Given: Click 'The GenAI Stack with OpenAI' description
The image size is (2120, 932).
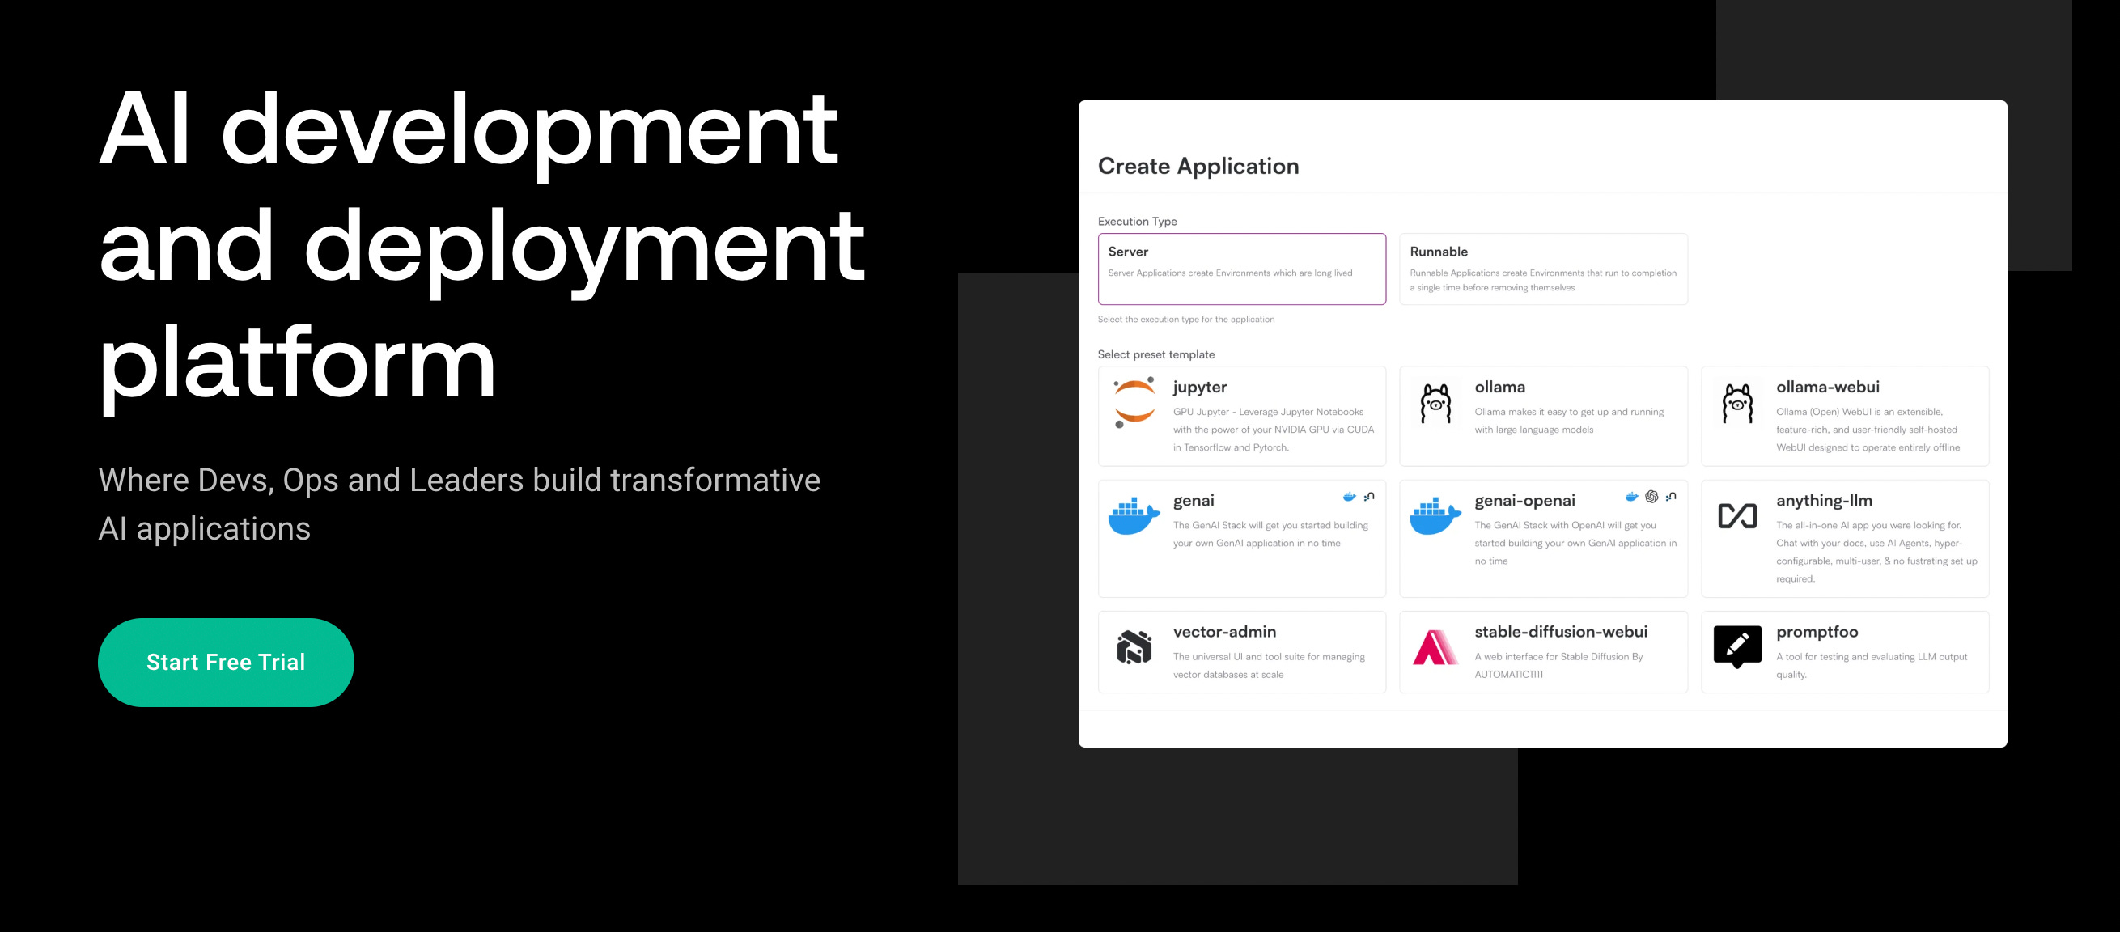Looking at the screenshot, I should tap(1576, 543).
